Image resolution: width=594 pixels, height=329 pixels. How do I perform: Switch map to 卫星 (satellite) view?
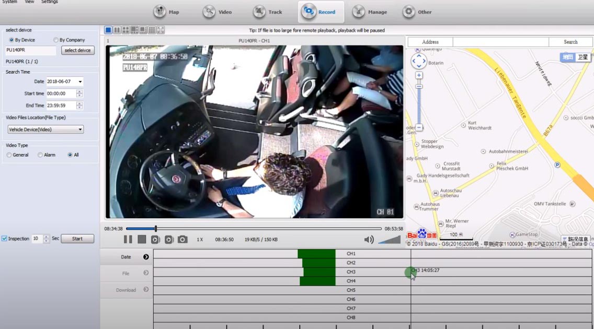(582, 57)
